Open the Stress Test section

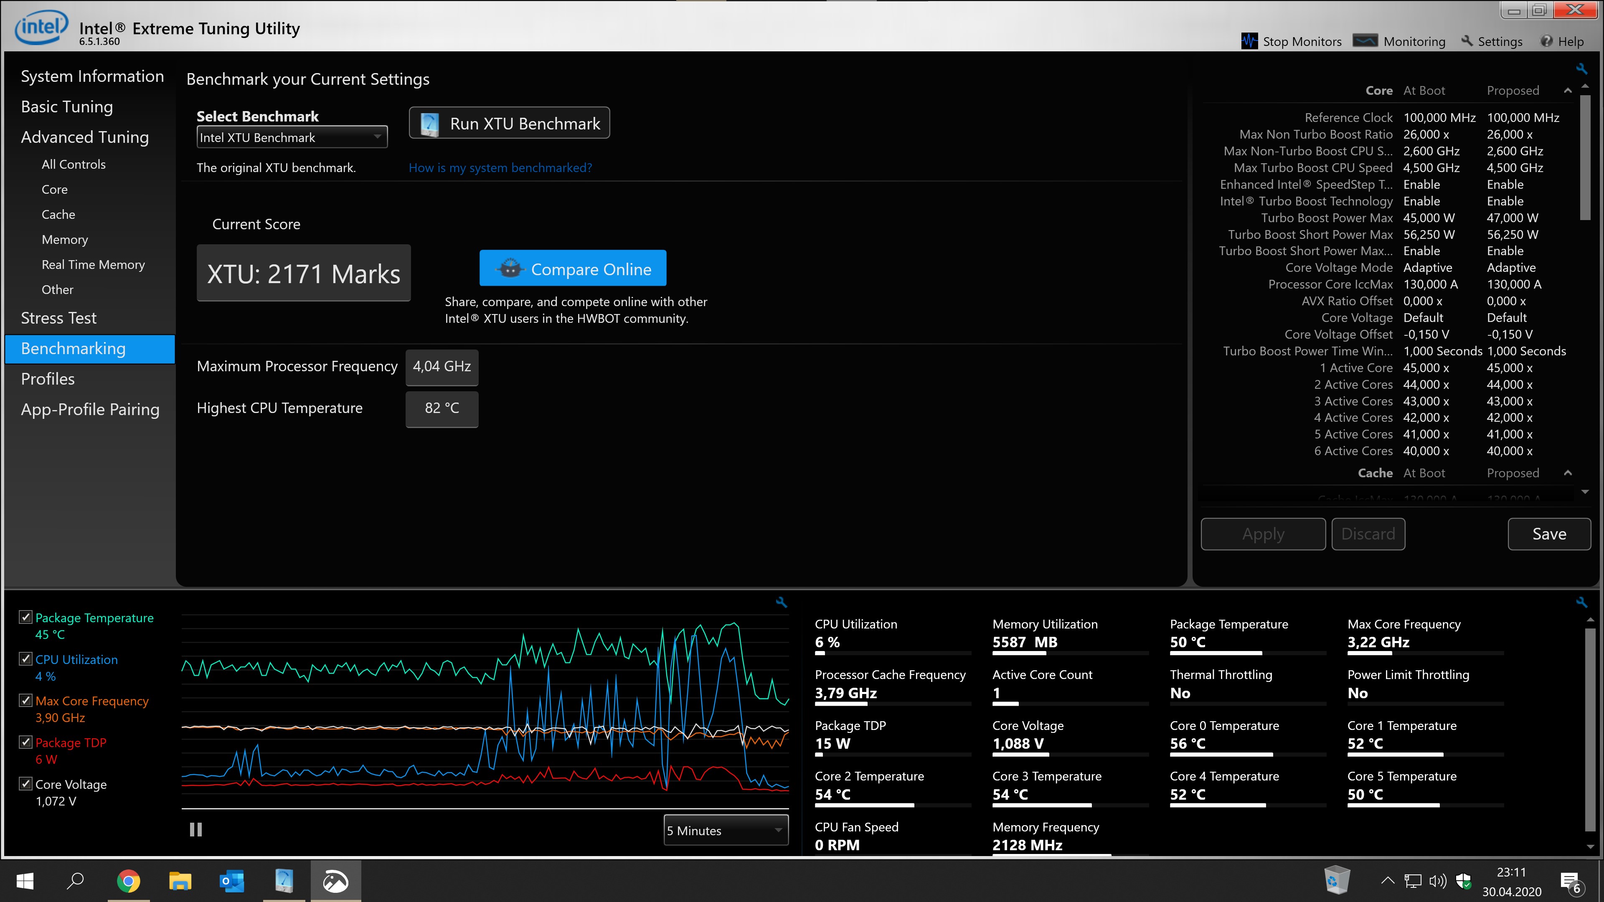(x=58, y=318)
